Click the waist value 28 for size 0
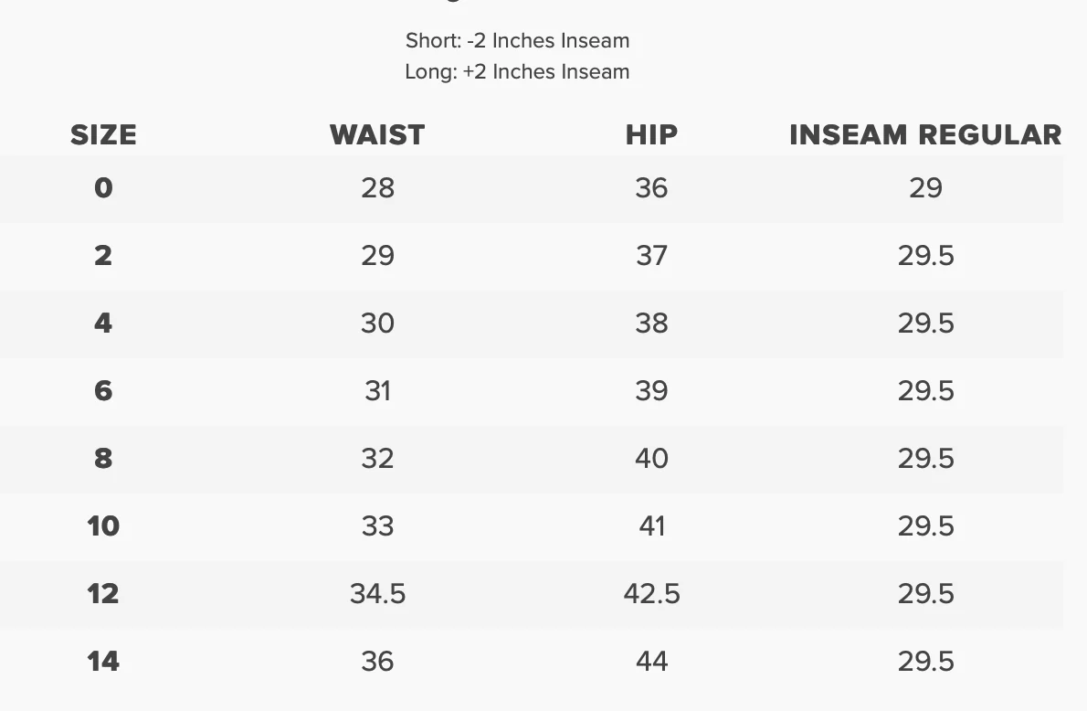This screenshot has height=711, width=1087. point(377,188)
